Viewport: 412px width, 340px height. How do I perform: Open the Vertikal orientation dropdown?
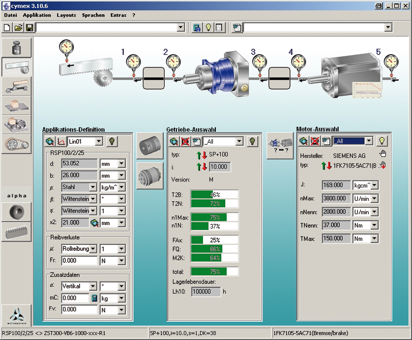[x=93, y=286]
